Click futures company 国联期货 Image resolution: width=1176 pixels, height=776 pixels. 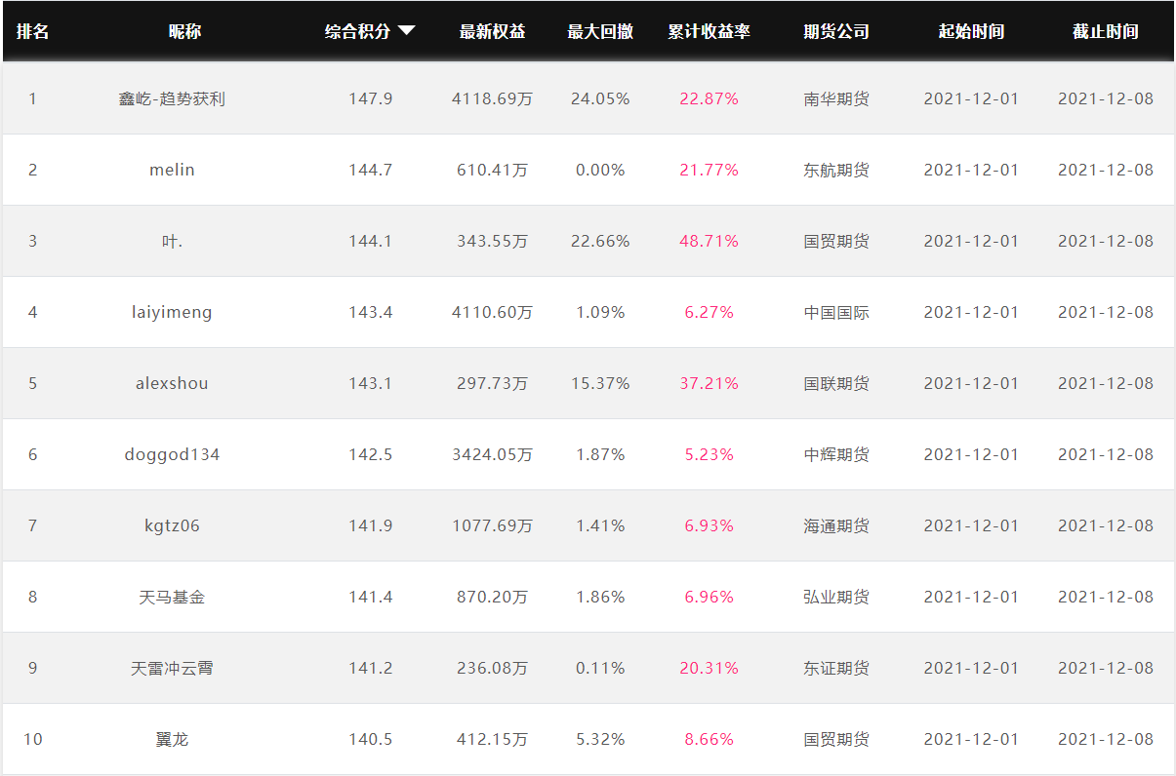click(836, 383)
